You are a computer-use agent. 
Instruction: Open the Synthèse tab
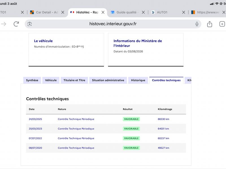click(32, 80)
